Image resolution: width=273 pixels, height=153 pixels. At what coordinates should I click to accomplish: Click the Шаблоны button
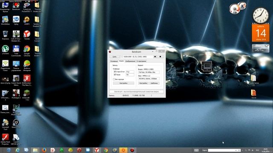point(154,83)
